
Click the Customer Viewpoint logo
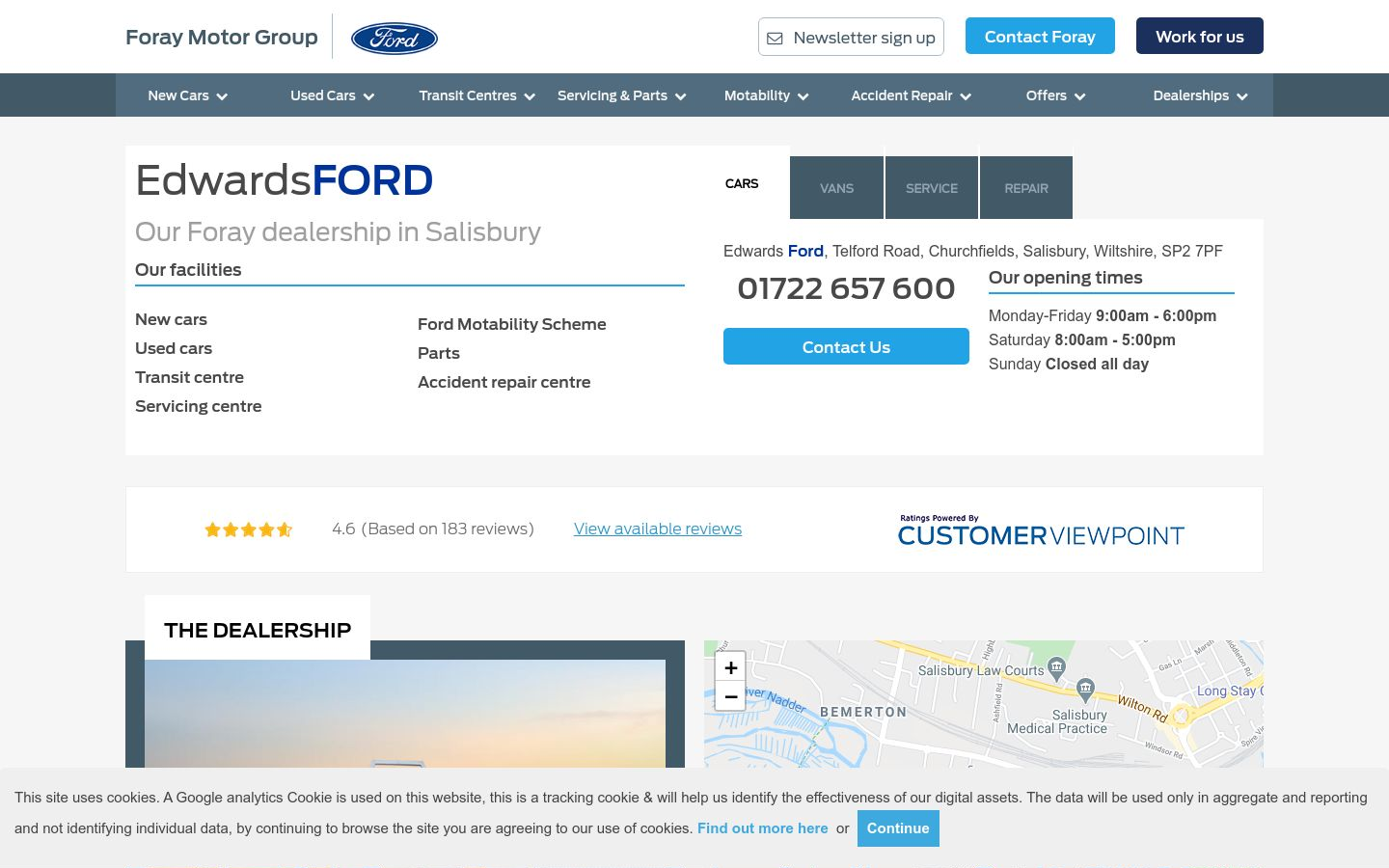pos(1041,530)
